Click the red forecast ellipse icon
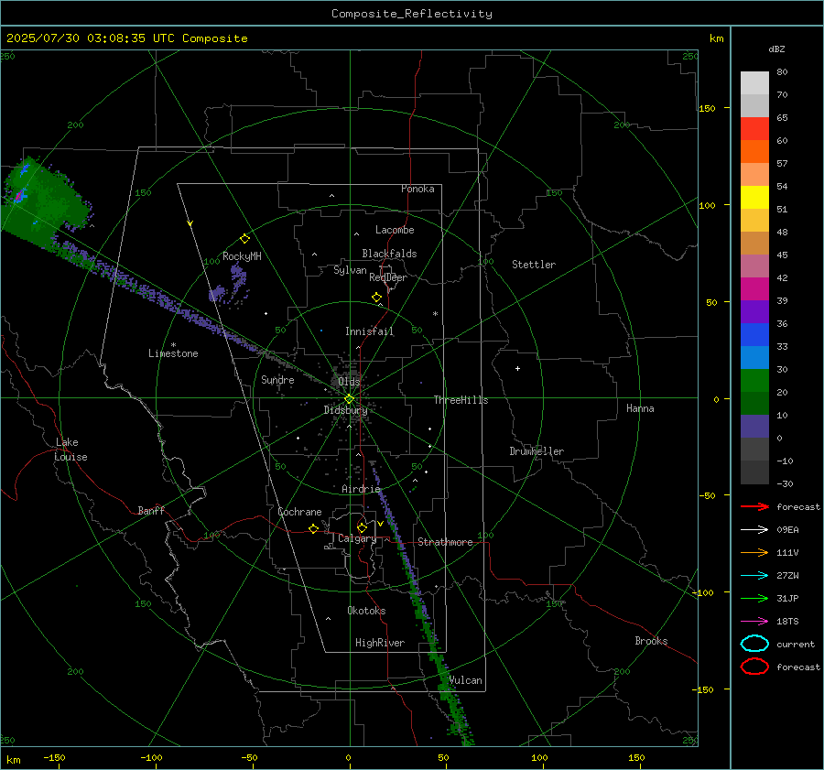 point(754,667)
